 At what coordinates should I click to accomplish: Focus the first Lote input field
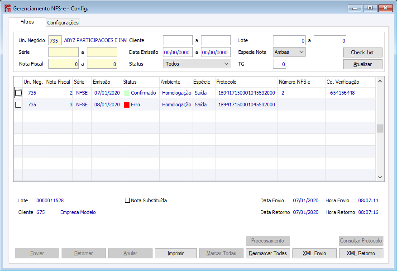[x=289, y=40]
